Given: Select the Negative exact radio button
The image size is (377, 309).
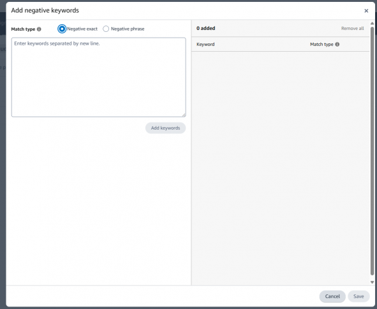Looking at the screenshot, I should (62, 29).
